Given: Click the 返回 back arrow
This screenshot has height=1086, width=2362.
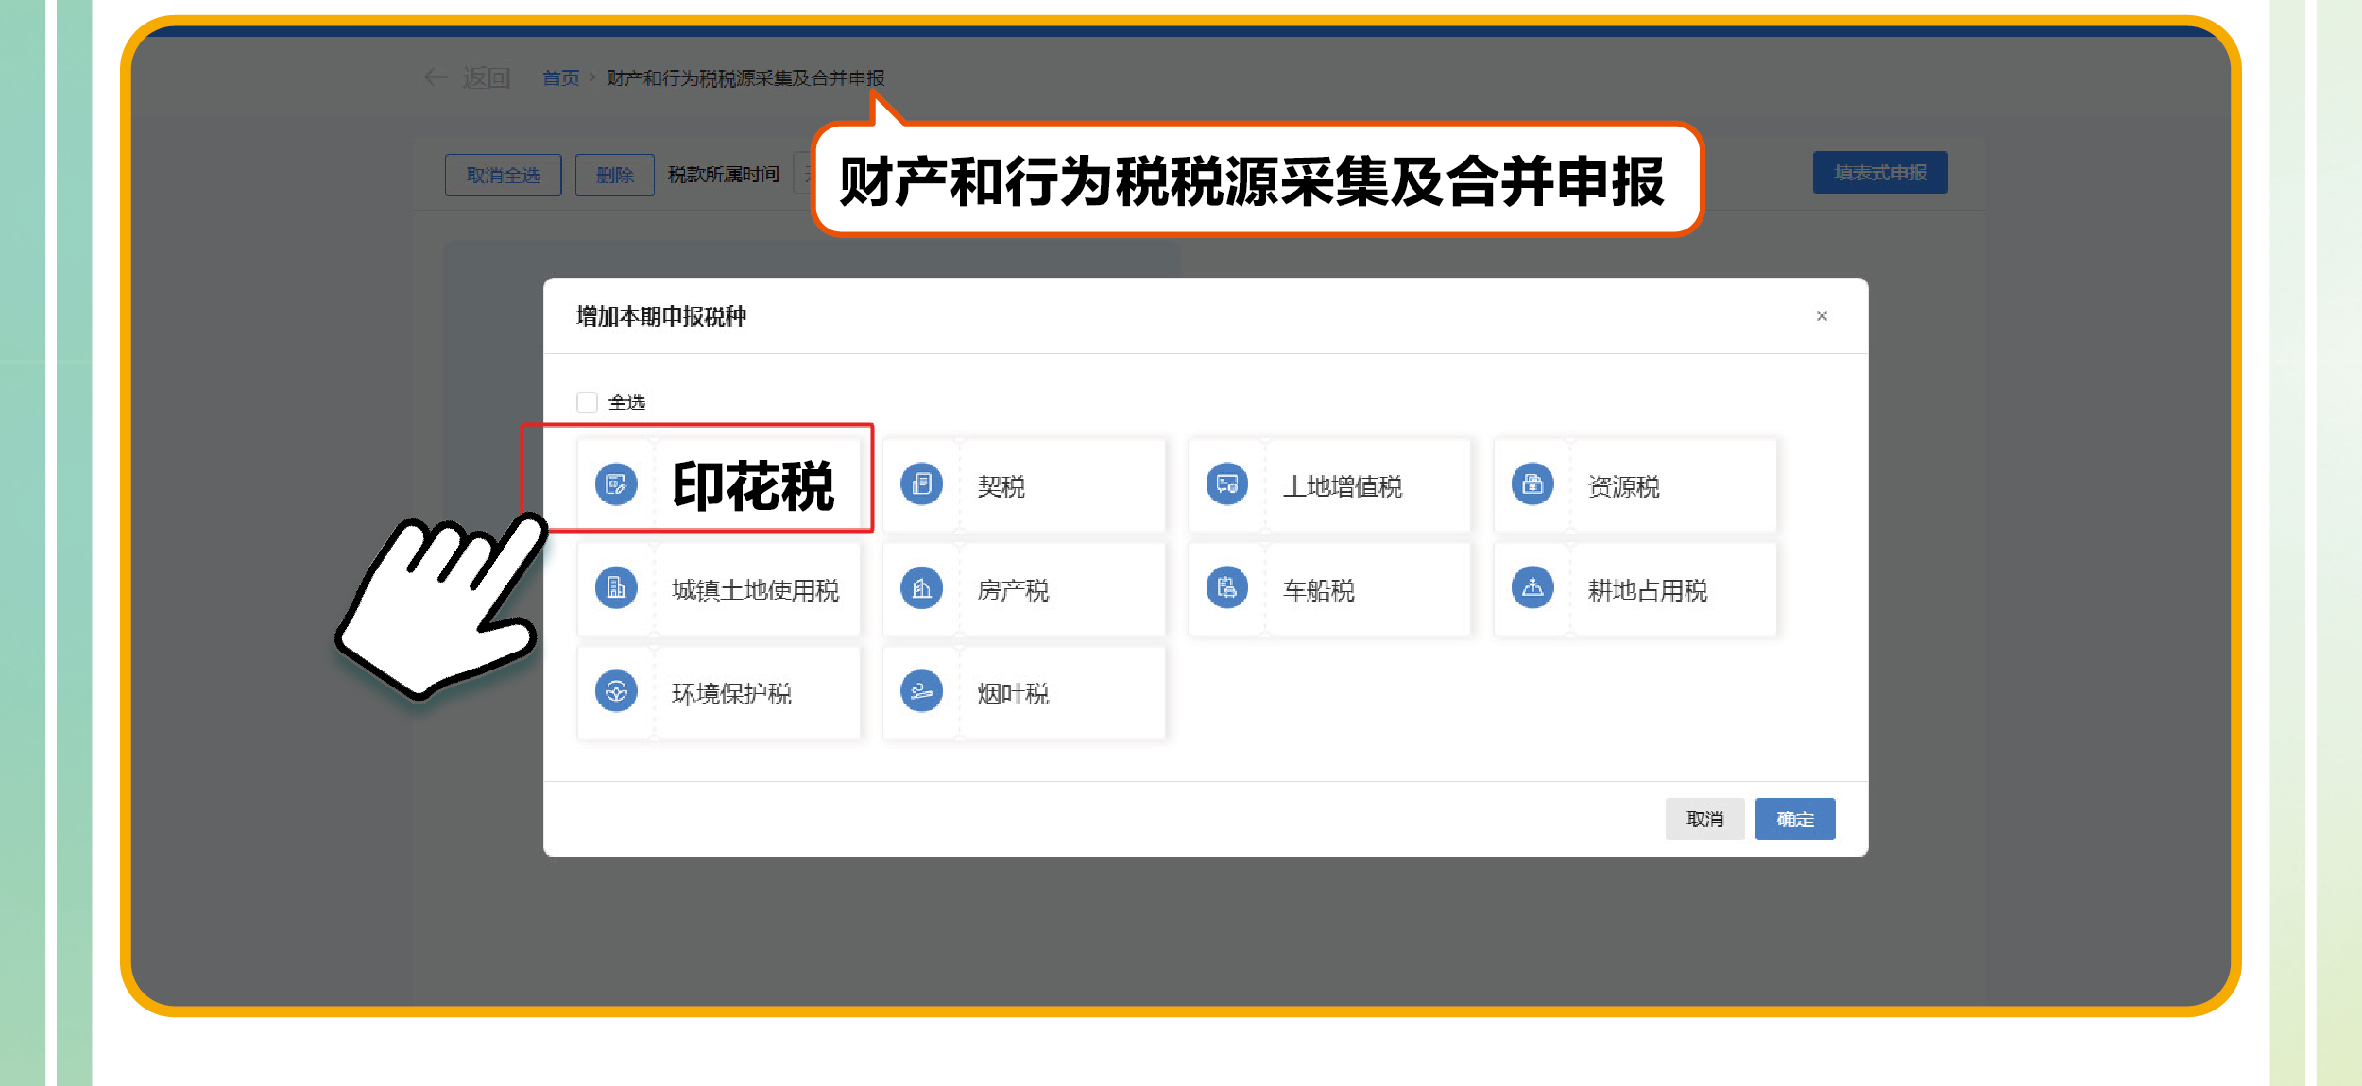Looking at the screenshot, I should (436, 77).
